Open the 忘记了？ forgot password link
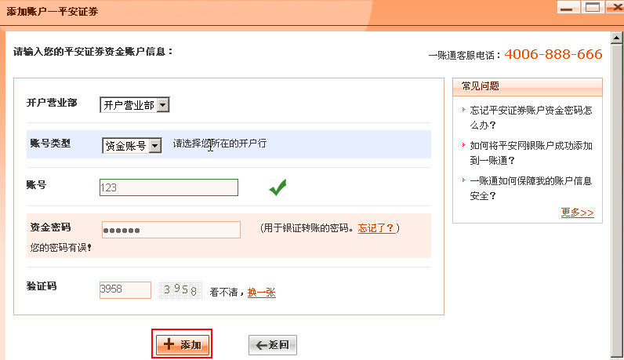The image size is (624, 360). 376,228
